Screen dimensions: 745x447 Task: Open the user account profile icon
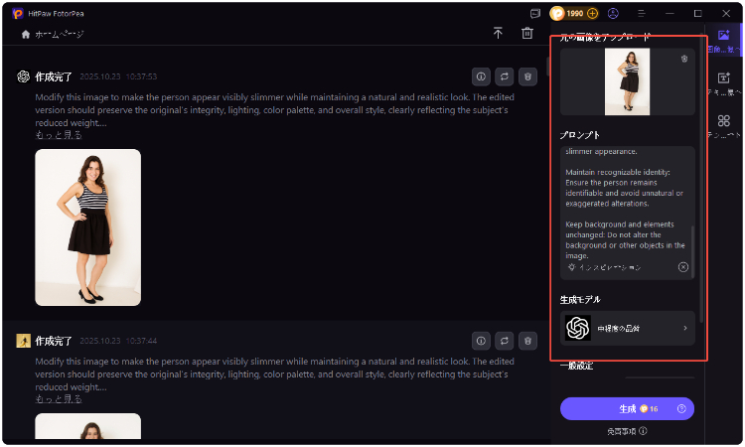(x=613, y=14)
